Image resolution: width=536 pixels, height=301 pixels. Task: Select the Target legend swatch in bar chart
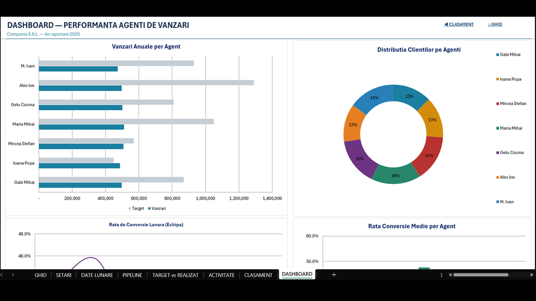click(129, 208)
